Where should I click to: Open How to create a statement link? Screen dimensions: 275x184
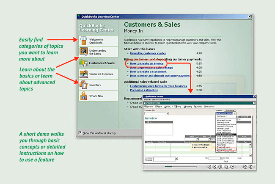click(148, 71)
